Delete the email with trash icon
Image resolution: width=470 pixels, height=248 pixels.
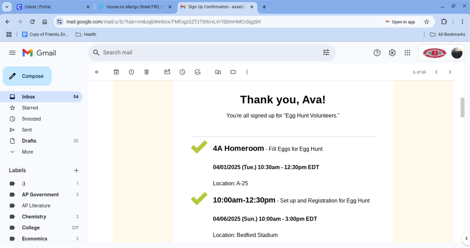(x=147, y=72)
